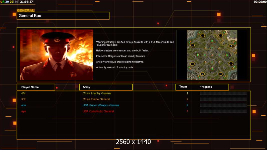
Task: Click start position 1 marker on minimap
Action: 221,74
